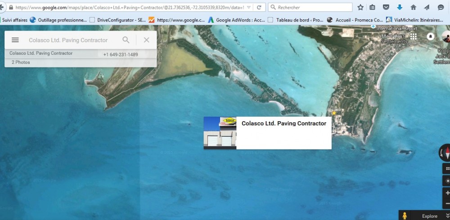This screenshot has width=450, height=220.
Task: Focus the Google Maps search box
Action: (x=68, y=40)
